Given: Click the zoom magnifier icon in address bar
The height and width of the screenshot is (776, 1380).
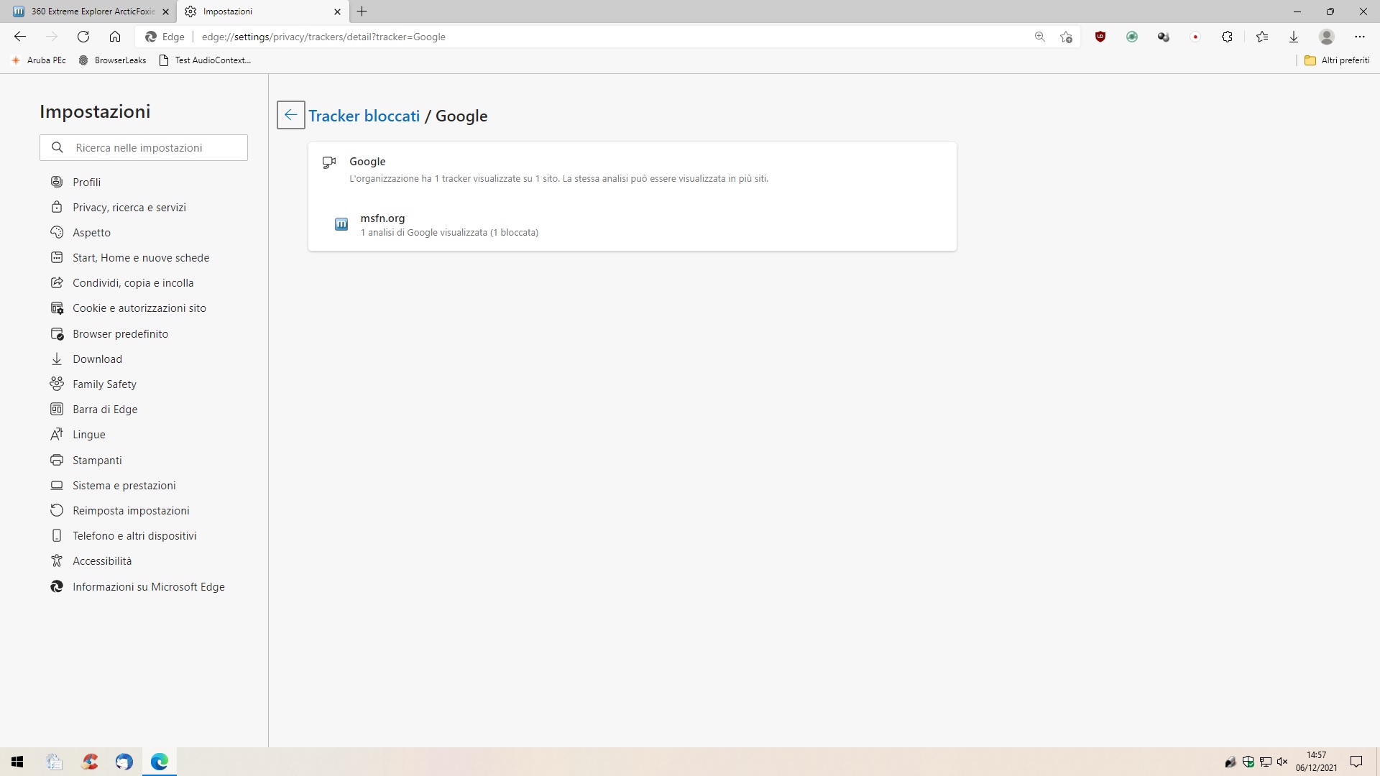Looking at the screenshot, I should click(x=1039, y=37).
